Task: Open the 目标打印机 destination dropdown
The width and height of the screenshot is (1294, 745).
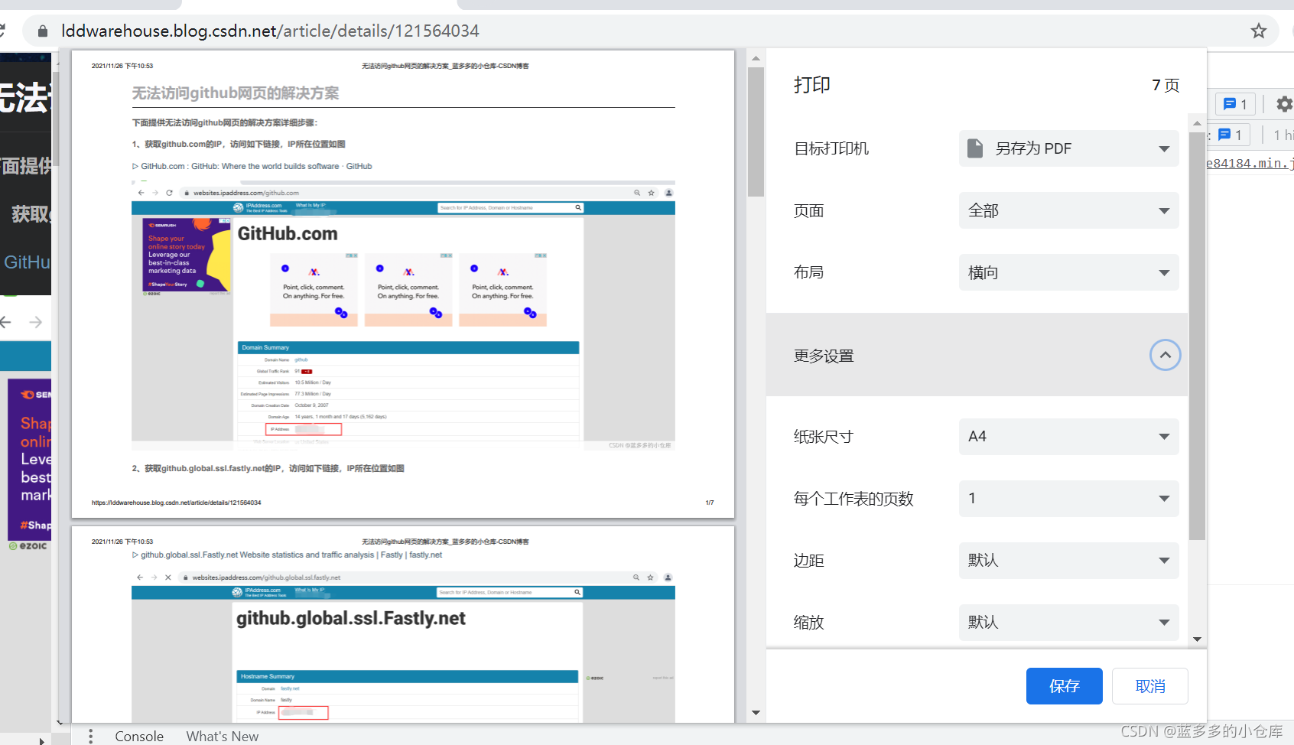Action: click(1069, 148)
